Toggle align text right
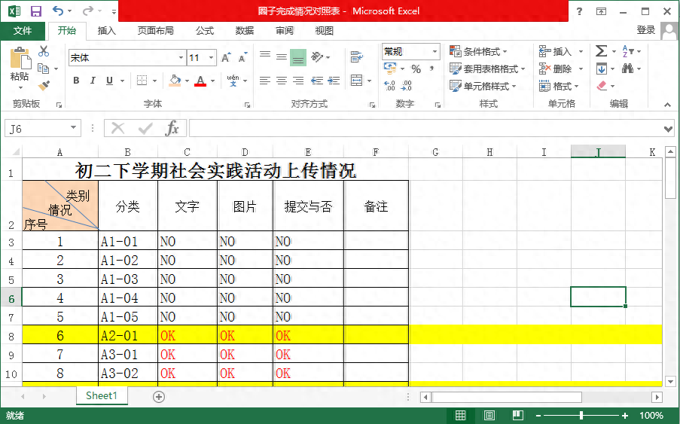This screenshot has height=424, width=680. [298, 80]
